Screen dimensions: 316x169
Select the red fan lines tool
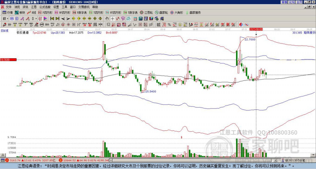click(x=113, y=25)
